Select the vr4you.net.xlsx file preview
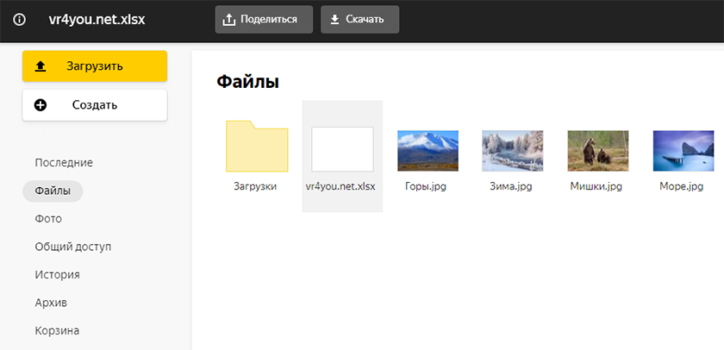Screen dimensions: 724x350 click(x=342, y=149)
